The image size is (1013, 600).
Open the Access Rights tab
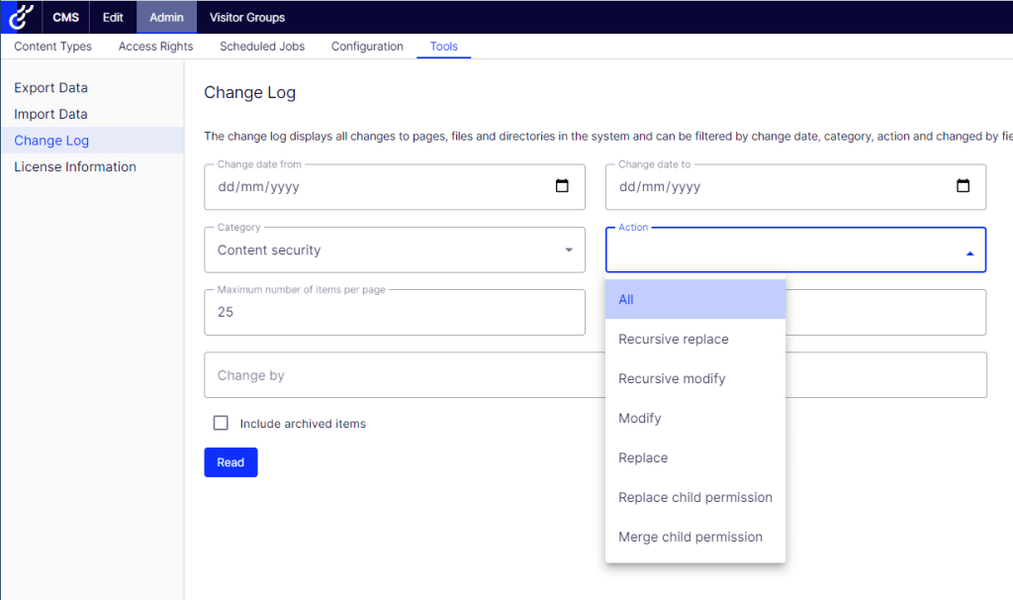click(x=156, y=47)
